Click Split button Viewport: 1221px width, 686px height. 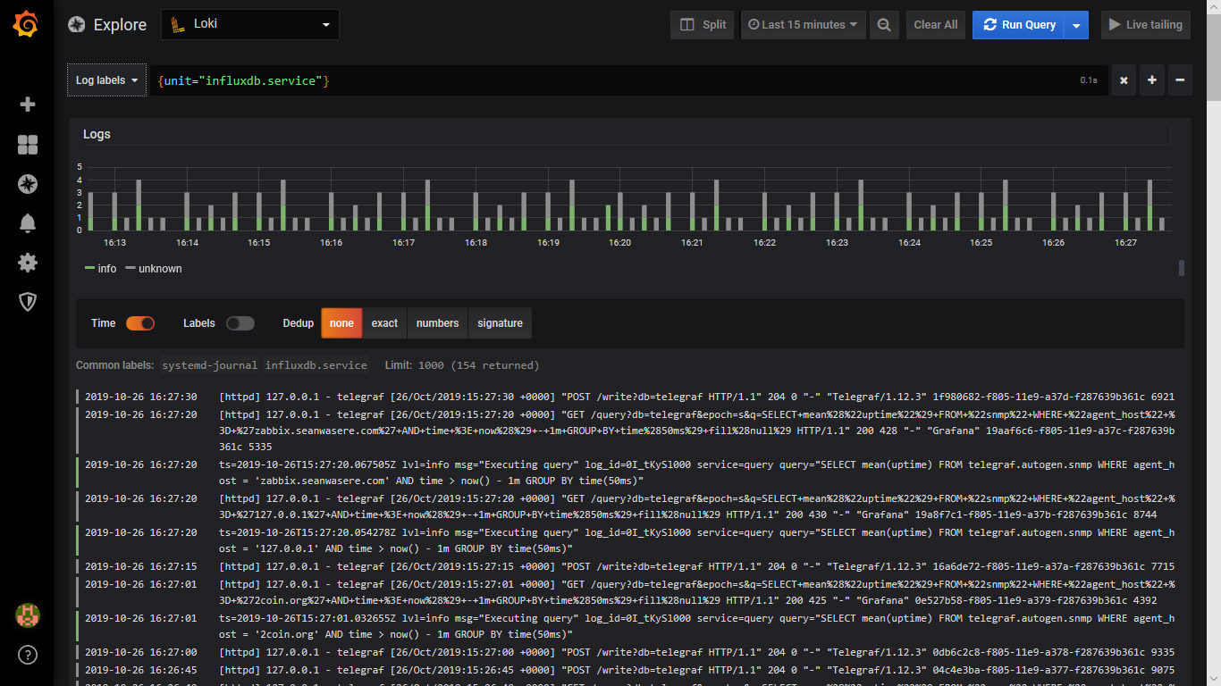pyautogui.click(x=703, y=25)
